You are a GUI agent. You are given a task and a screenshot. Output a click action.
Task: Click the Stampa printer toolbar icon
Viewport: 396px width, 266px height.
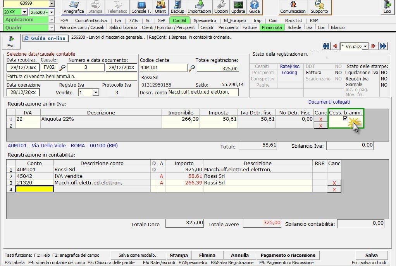(95, 7)
